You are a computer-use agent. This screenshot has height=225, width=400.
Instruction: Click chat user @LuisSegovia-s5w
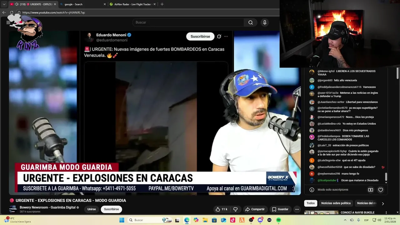pos(329,160)
